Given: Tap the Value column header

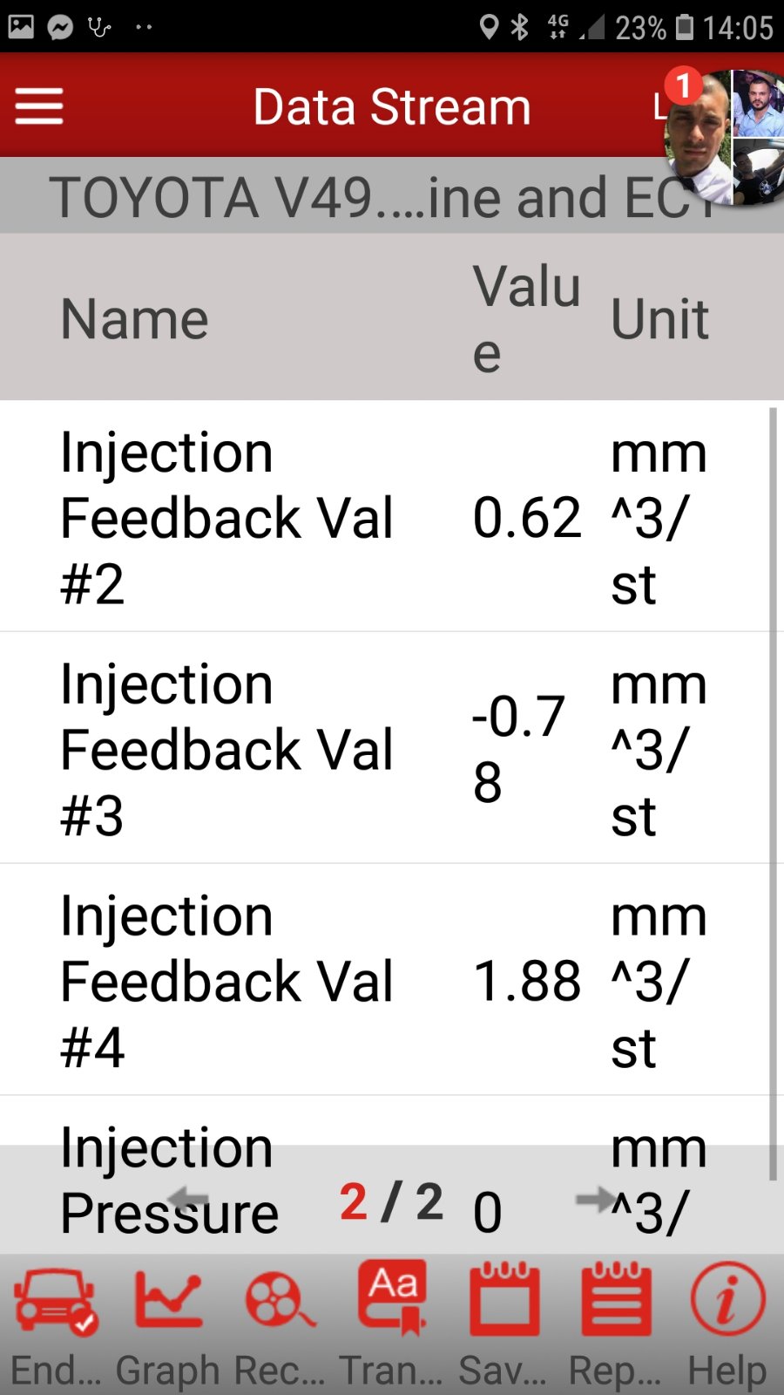Looking at the screenshot, I should [x=525, y=318].
